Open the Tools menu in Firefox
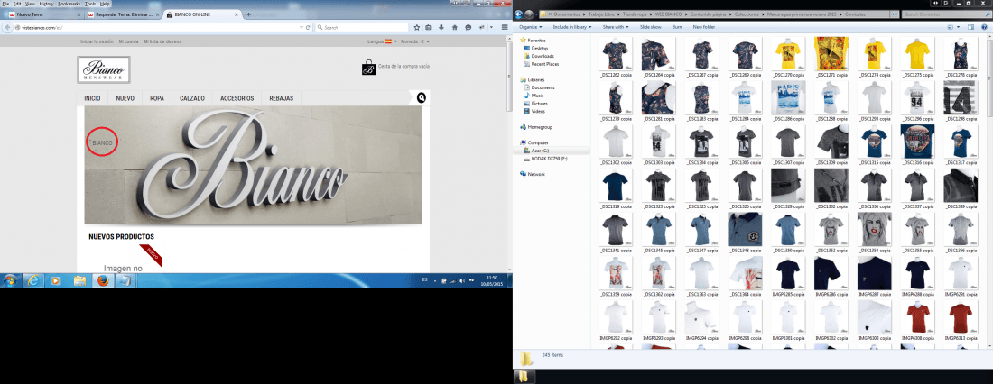 point(90,4)
